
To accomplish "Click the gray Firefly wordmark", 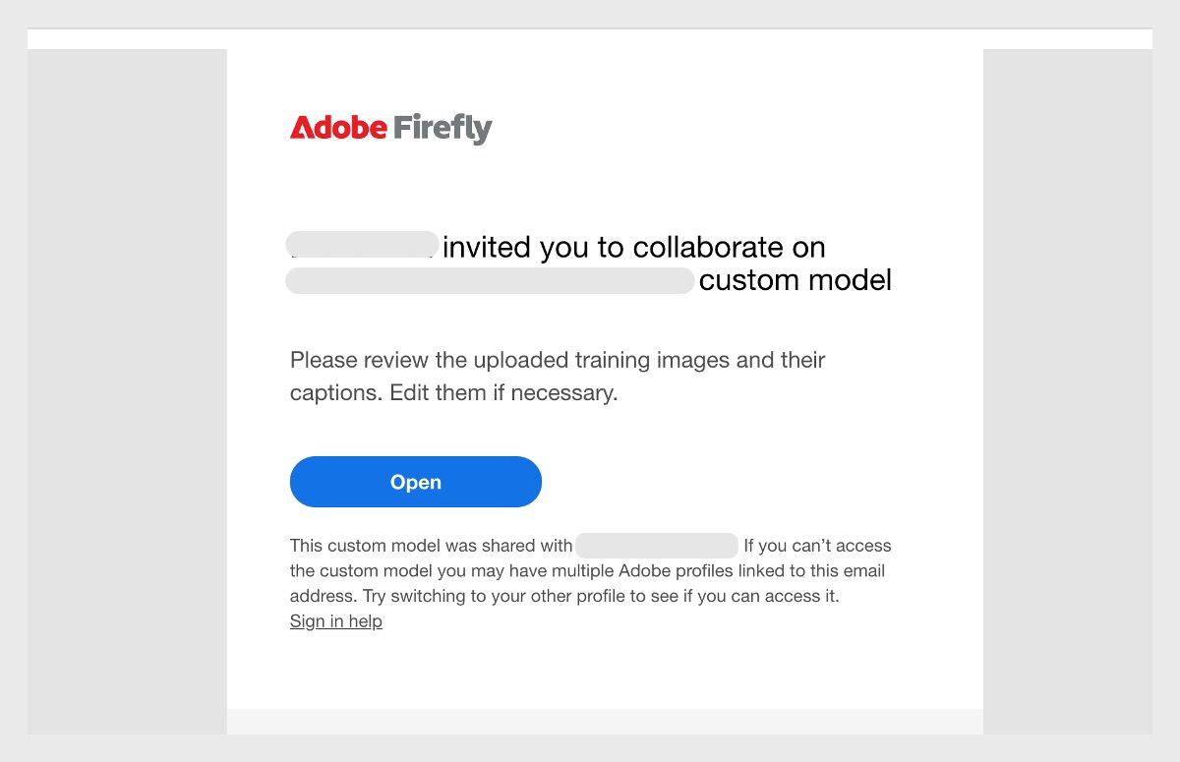I will tap(442, 129).
